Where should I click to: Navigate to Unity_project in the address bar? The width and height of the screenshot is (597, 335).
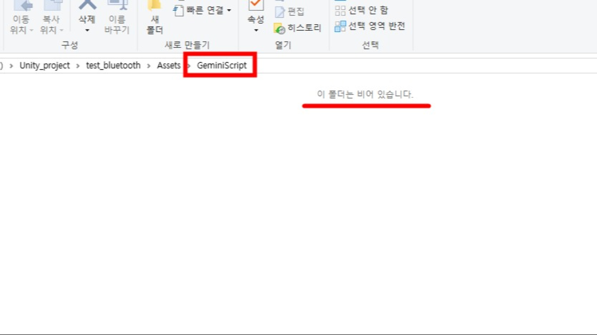tap(45, 66)
